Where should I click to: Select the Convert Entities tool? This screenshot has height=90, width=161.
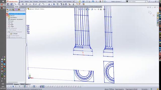(x=58, y=4)
